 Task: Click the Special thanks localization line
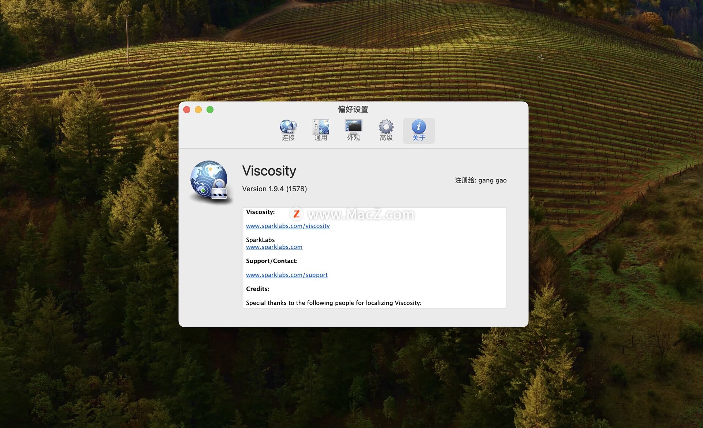[334, 303]
